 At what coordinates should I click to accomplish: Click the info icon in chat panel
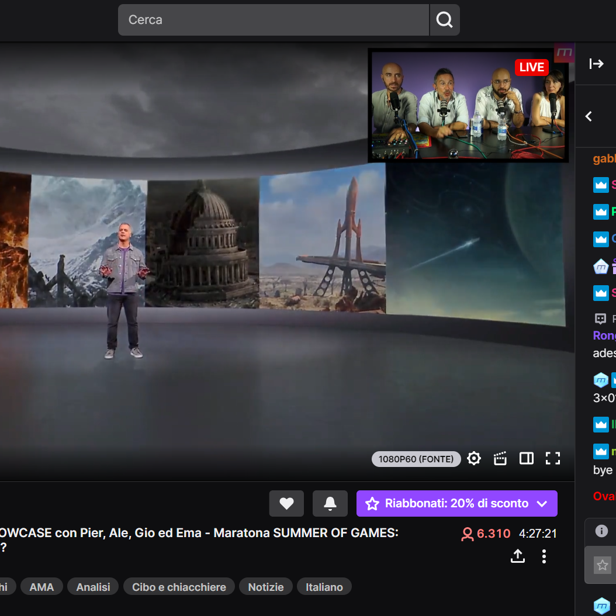[x=601, y=531]
